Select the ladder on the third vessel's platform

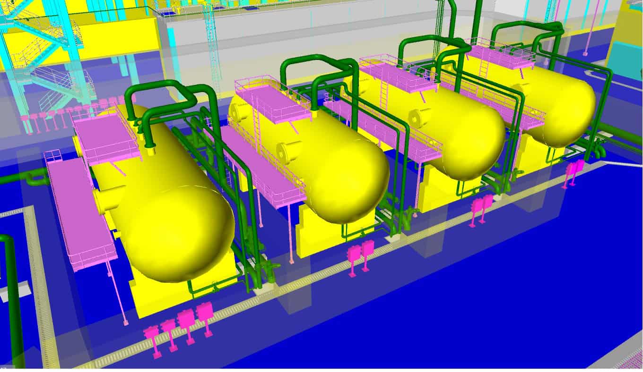click(x=383, y=94)
